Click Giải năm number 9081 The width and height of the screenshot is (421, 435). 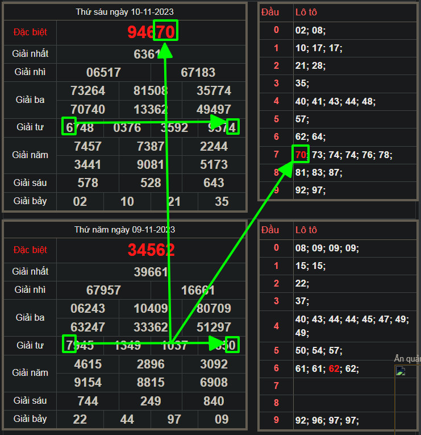click(x=151, y=164)
